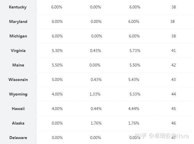The image size is (194, 144).
Task: Select rank 41 in the Virginia row
Action: click(x=174, y=51)
